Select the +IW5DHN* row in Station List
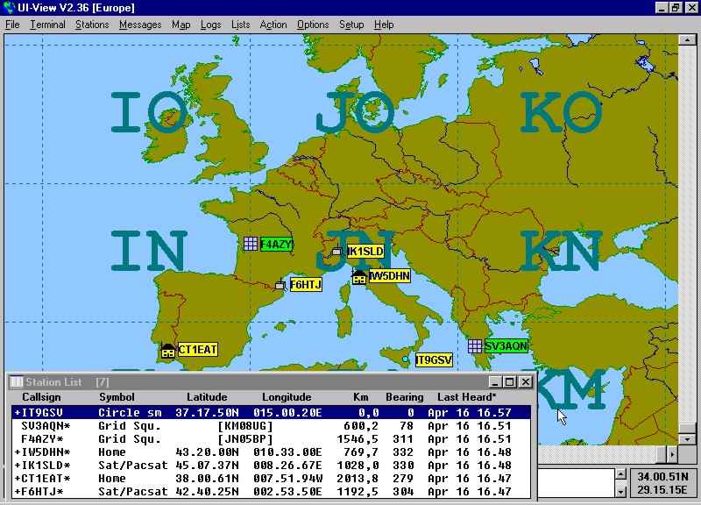Screen dimensions: 701x505 (x=272, y=452)
